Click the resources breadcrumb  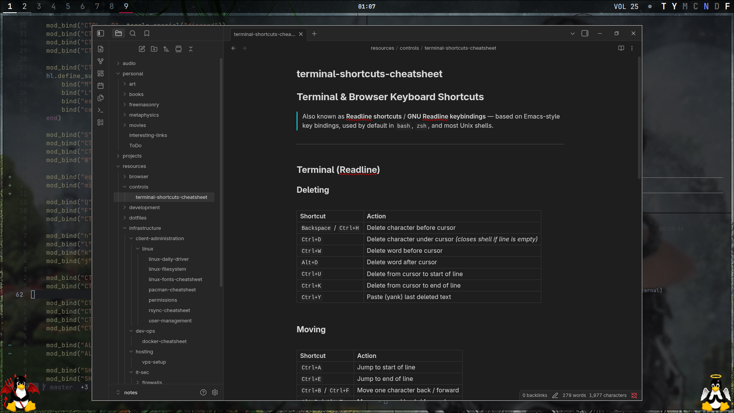(382, 48)
